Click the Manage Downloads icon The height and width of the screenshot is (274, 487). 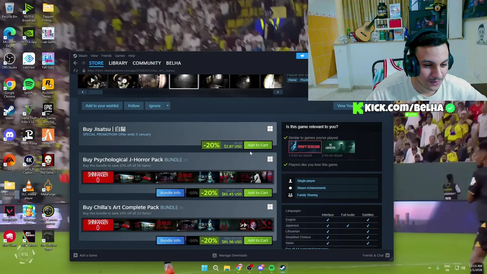[x=215, y=255]
